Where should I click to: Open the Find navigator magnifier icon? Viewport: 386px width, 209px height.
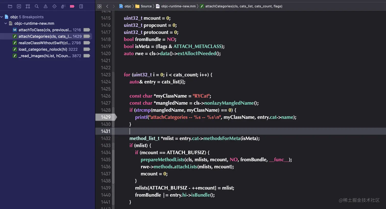click(x=37, y=6)
